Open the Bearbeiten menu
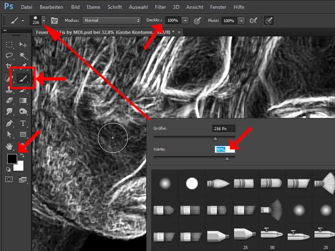 (52, 7)
